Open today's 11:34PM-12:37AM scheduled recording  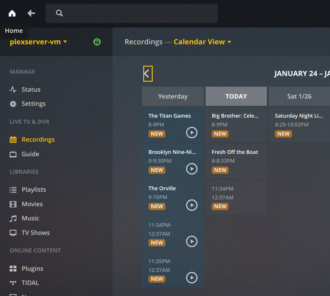pos(236,197)
